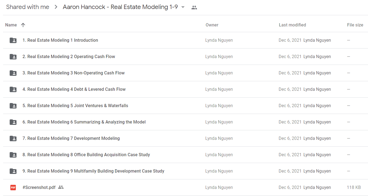Click the Owner column header
The height and width of the screenshot is (196, 368).
click(x=212, y=25)
